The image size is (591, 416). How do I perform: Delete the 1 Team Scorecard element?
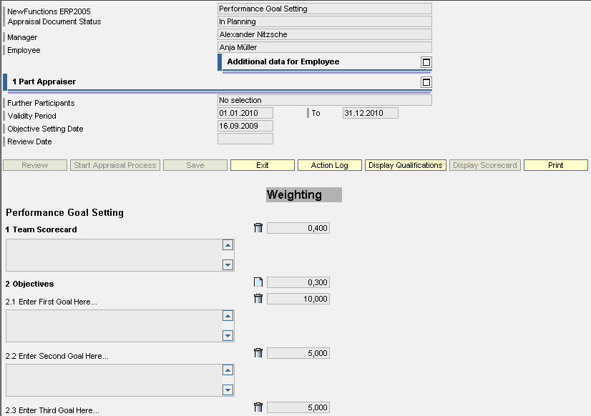click(x=258, y=228)
